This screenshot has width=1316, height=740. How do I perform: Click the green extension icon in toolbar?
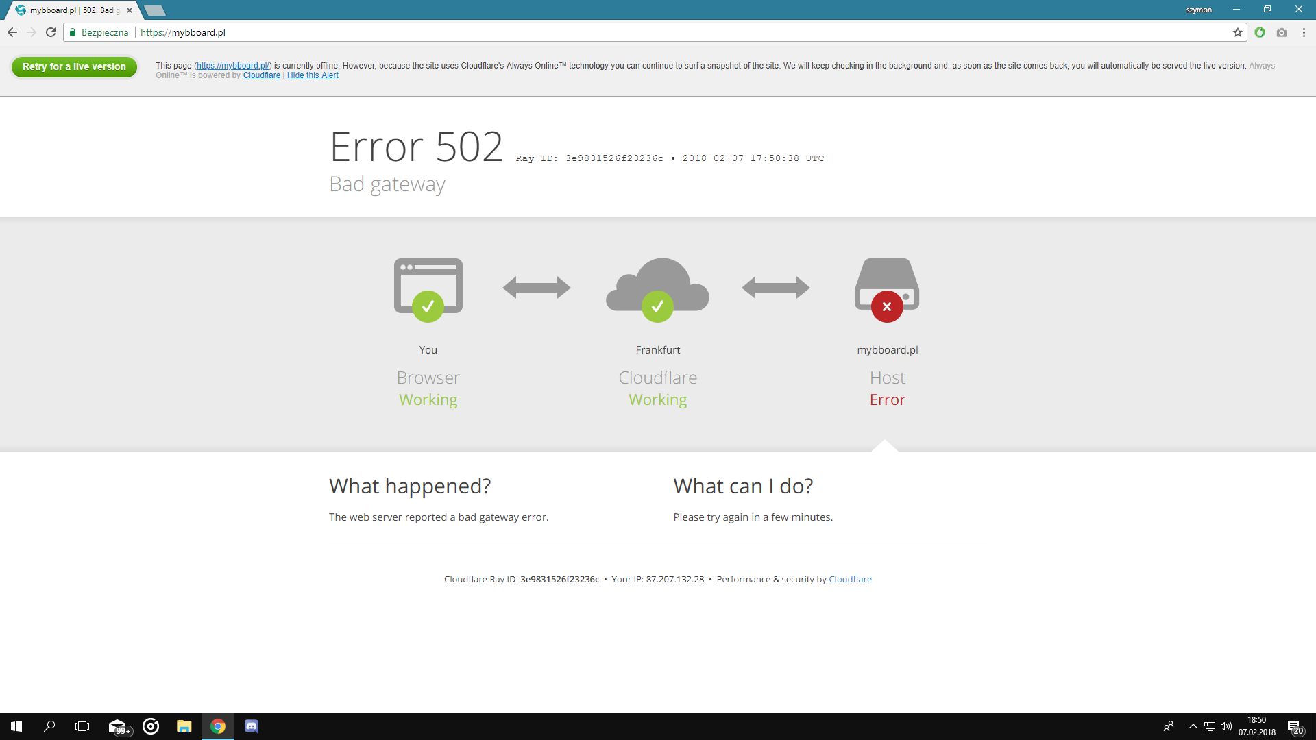[x=1260, y=32]
